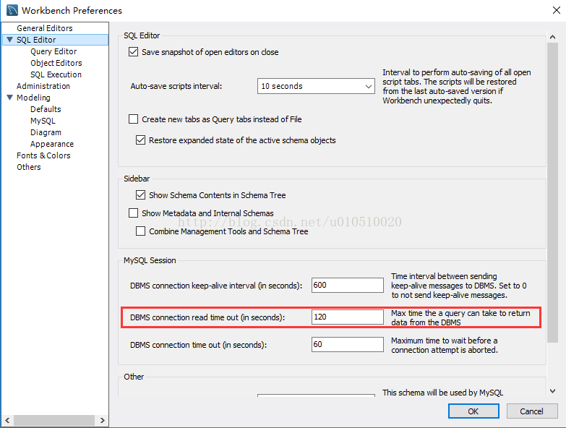Image resolution: width=566 pixels, height=428 pixels.
Task: Select Others in the sidebar
Action: coord(28,167)
